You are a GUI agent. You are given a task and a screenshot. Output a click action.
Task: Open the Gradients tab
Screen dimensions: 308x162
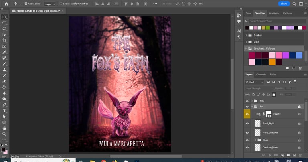[x=274, y=13]
